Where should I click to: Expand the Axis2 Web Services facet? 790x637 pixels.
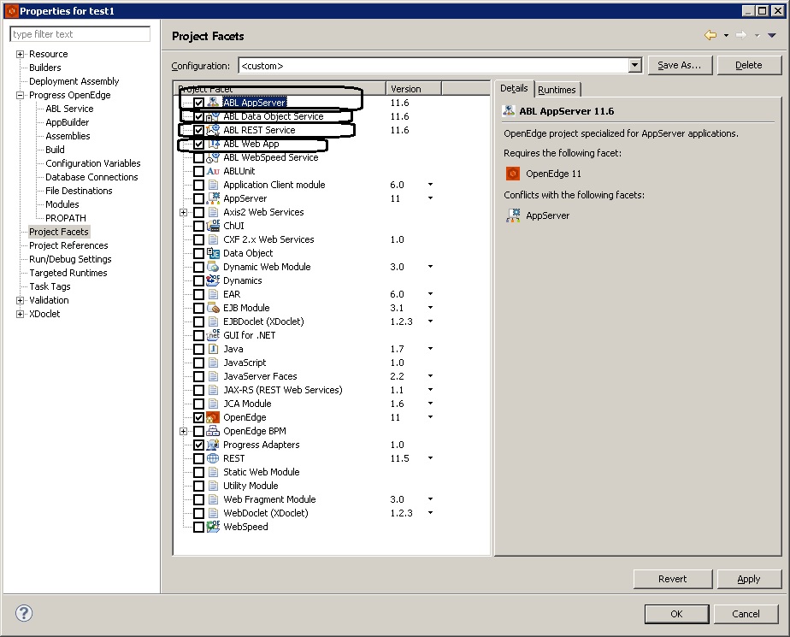coord(183,212)
